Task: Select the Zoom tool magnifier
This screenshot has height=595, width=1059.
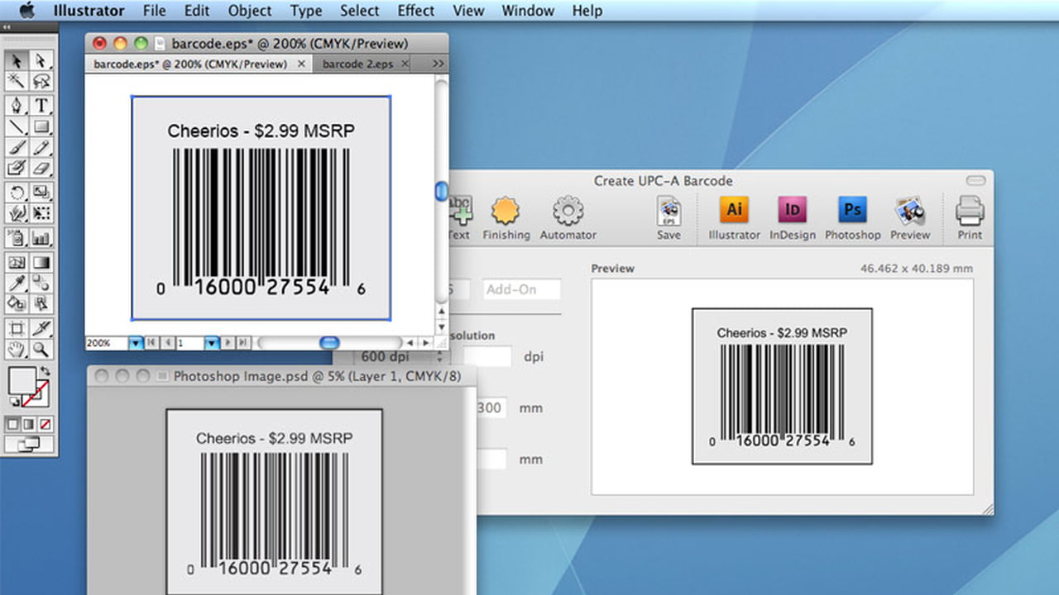Action: pyautogui.click(x=41, y=349)
